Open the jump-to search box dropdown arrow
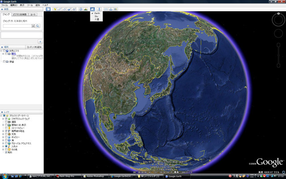Image resolution: width=286 pixels, height=179 pixels. click(x=33, y=26)
